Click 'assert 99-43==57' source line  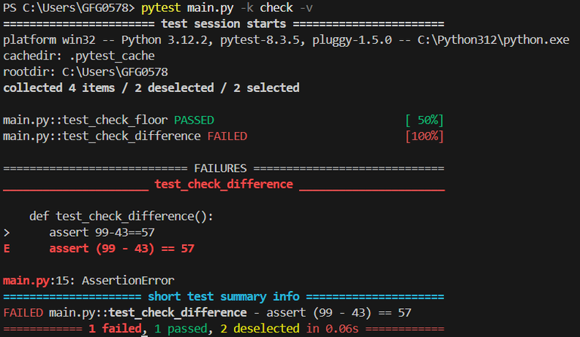(x=102, y=232)
